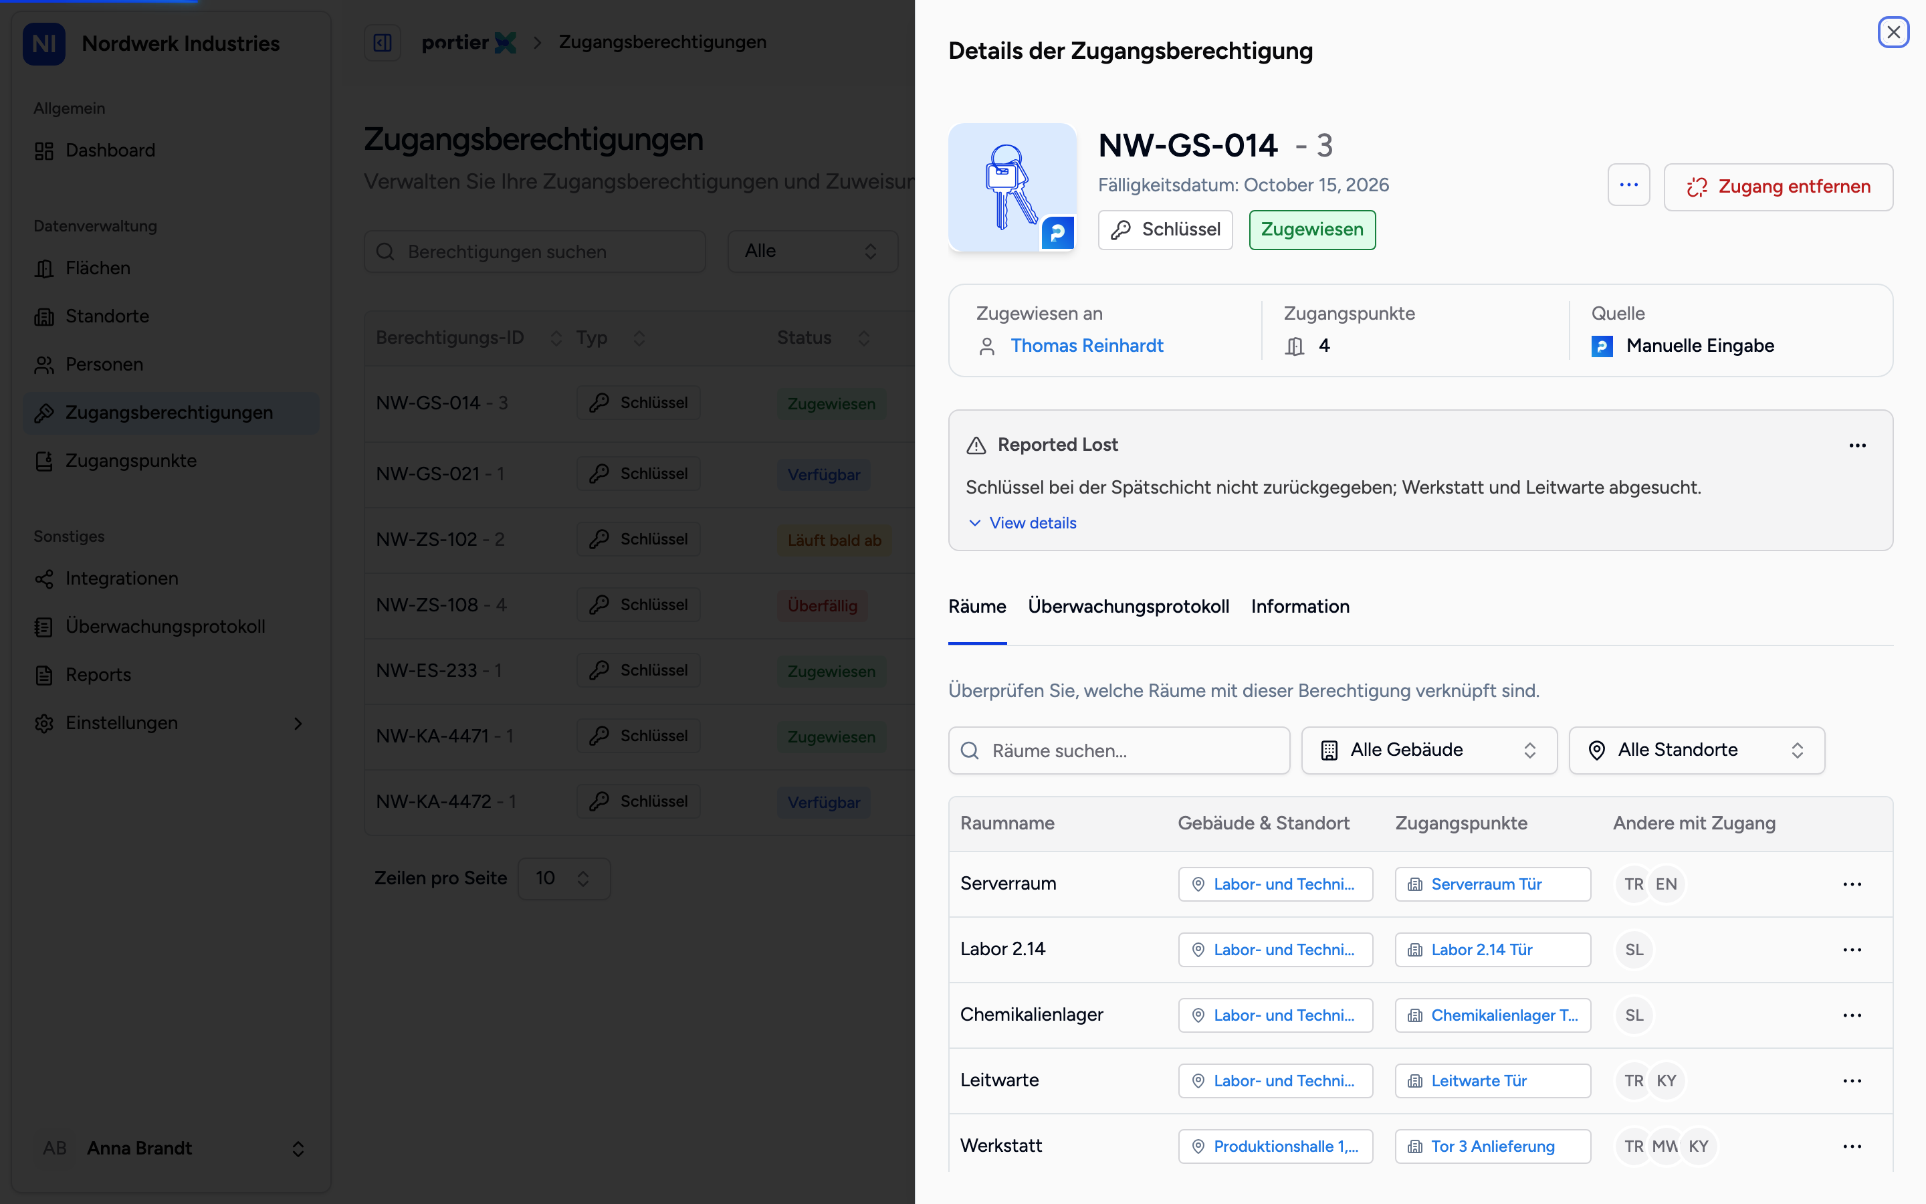
Task: Expand View details of the lost report
Action: coord(1023,523)
